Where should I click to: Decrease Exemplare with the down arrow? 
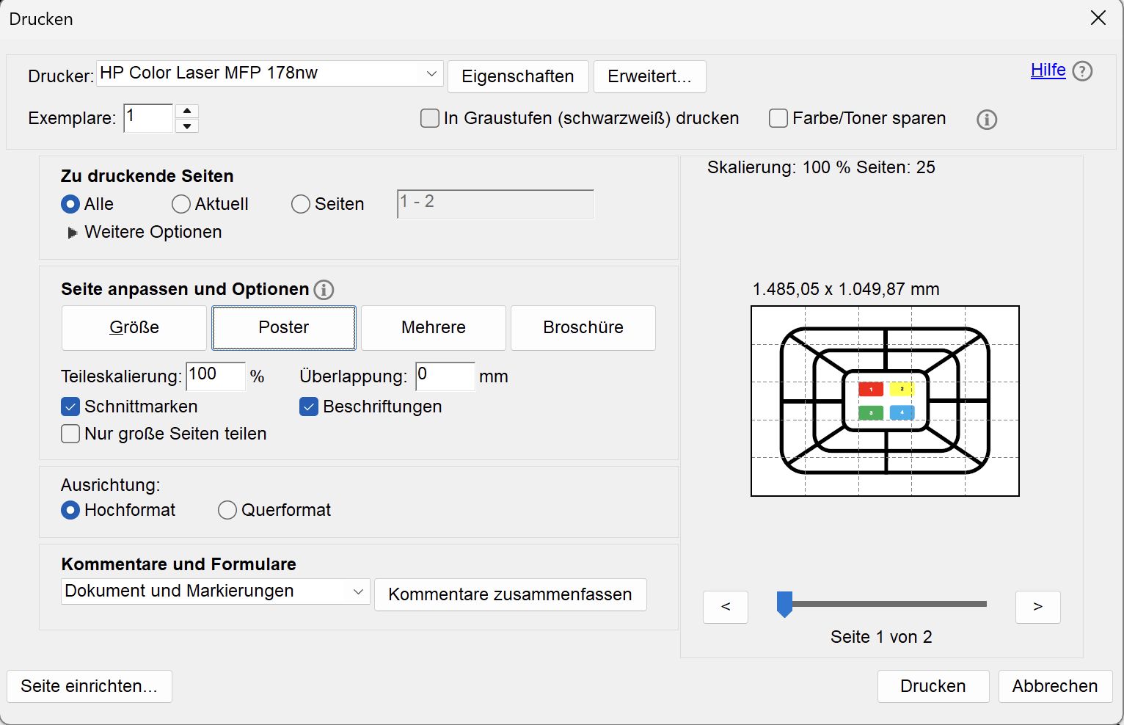coord(187,125)
